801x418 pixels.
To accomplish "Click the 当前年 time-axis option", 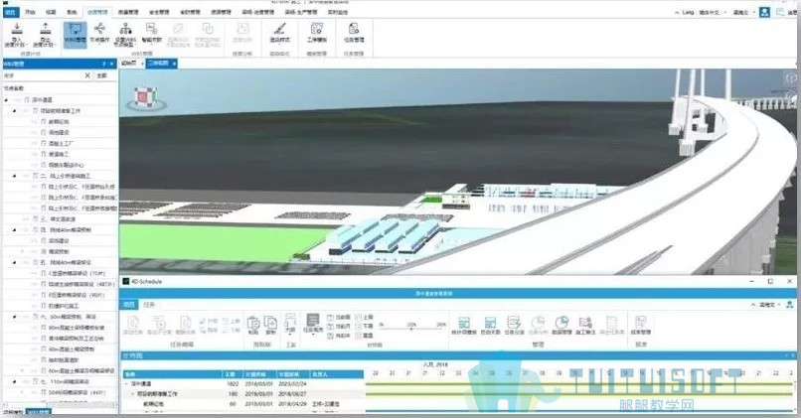I will point(340,336).
